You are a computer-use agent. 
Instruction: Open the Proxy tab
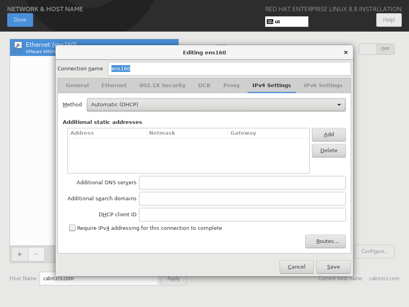pyautogui.click(x=231, y=85)
